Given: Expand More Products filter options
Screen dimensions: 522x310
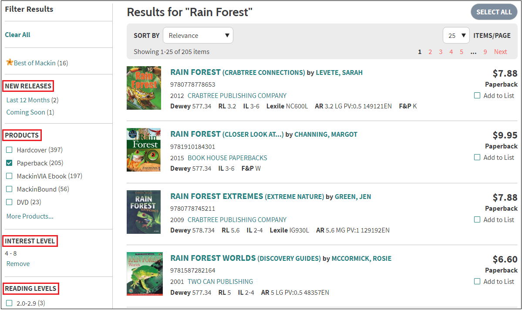Looking at the screenshot, I should [30, 216].
